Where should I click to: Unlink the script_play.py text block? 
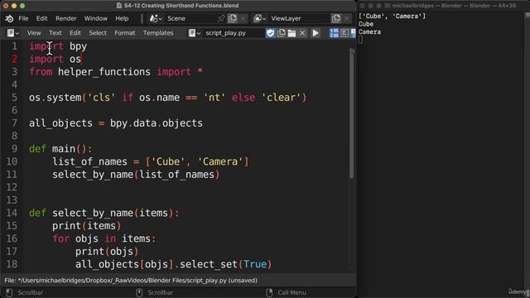[x=302, y=33]
